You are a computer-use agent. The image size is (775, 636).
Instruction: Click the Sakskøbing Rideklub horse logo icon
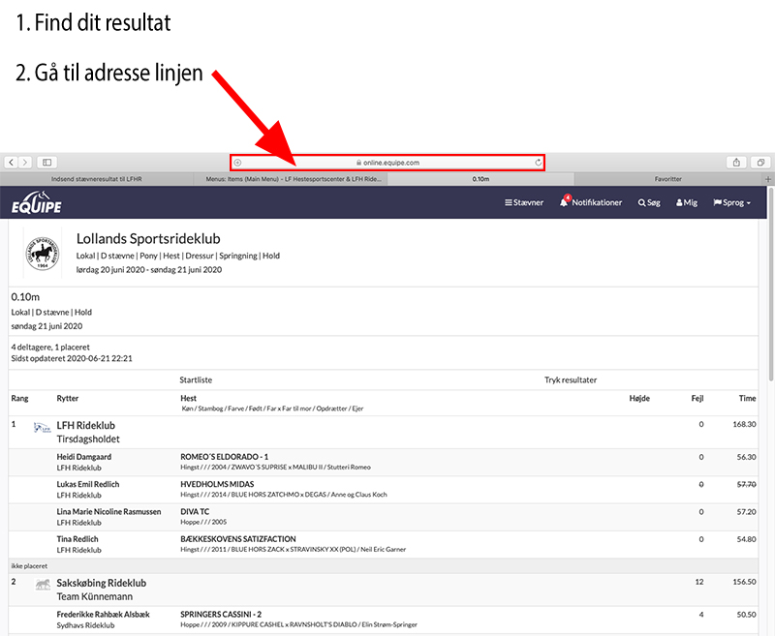coord(43,585)
